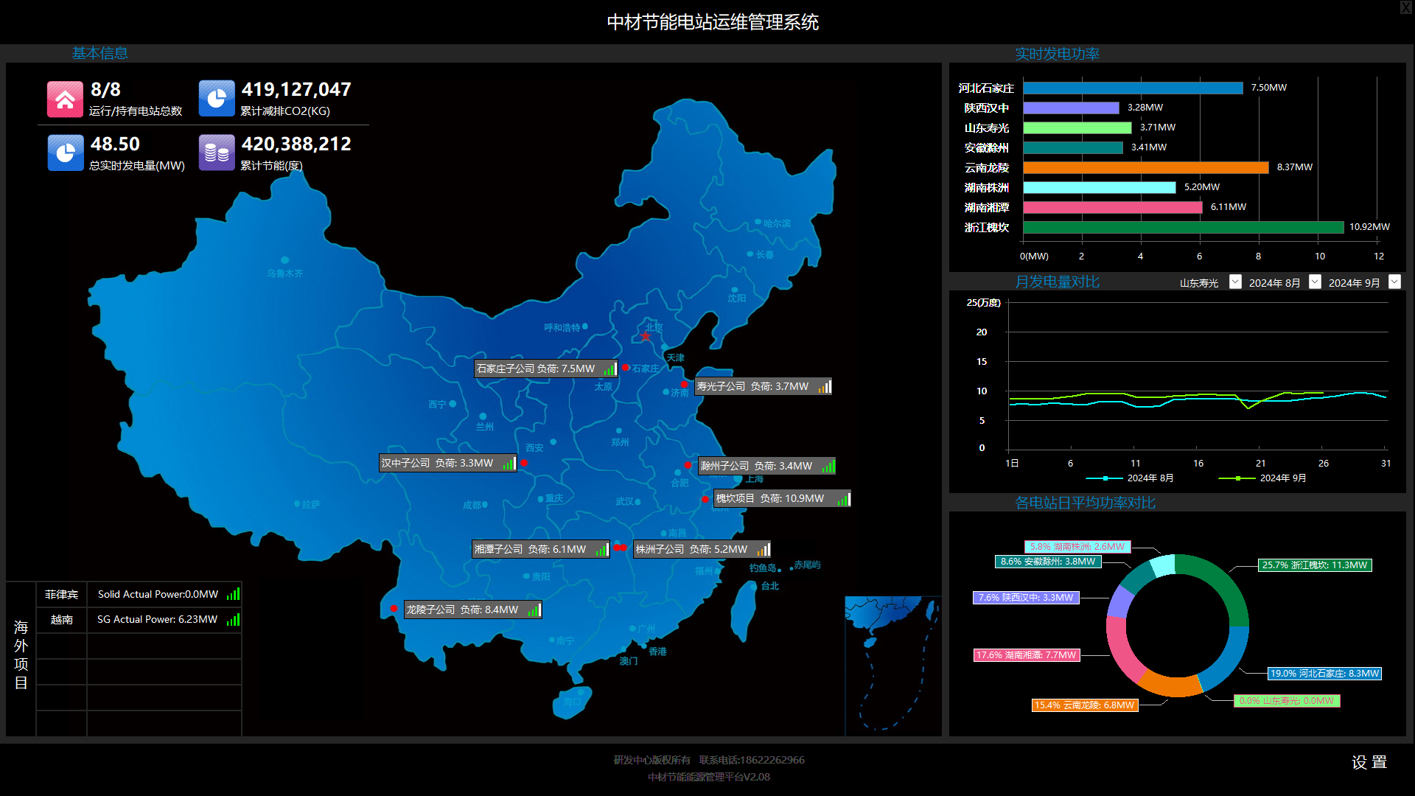Click signal bars icon on 滁州子公司 label
Viewport: 1415px width, 796px height.
click(828, 466)
